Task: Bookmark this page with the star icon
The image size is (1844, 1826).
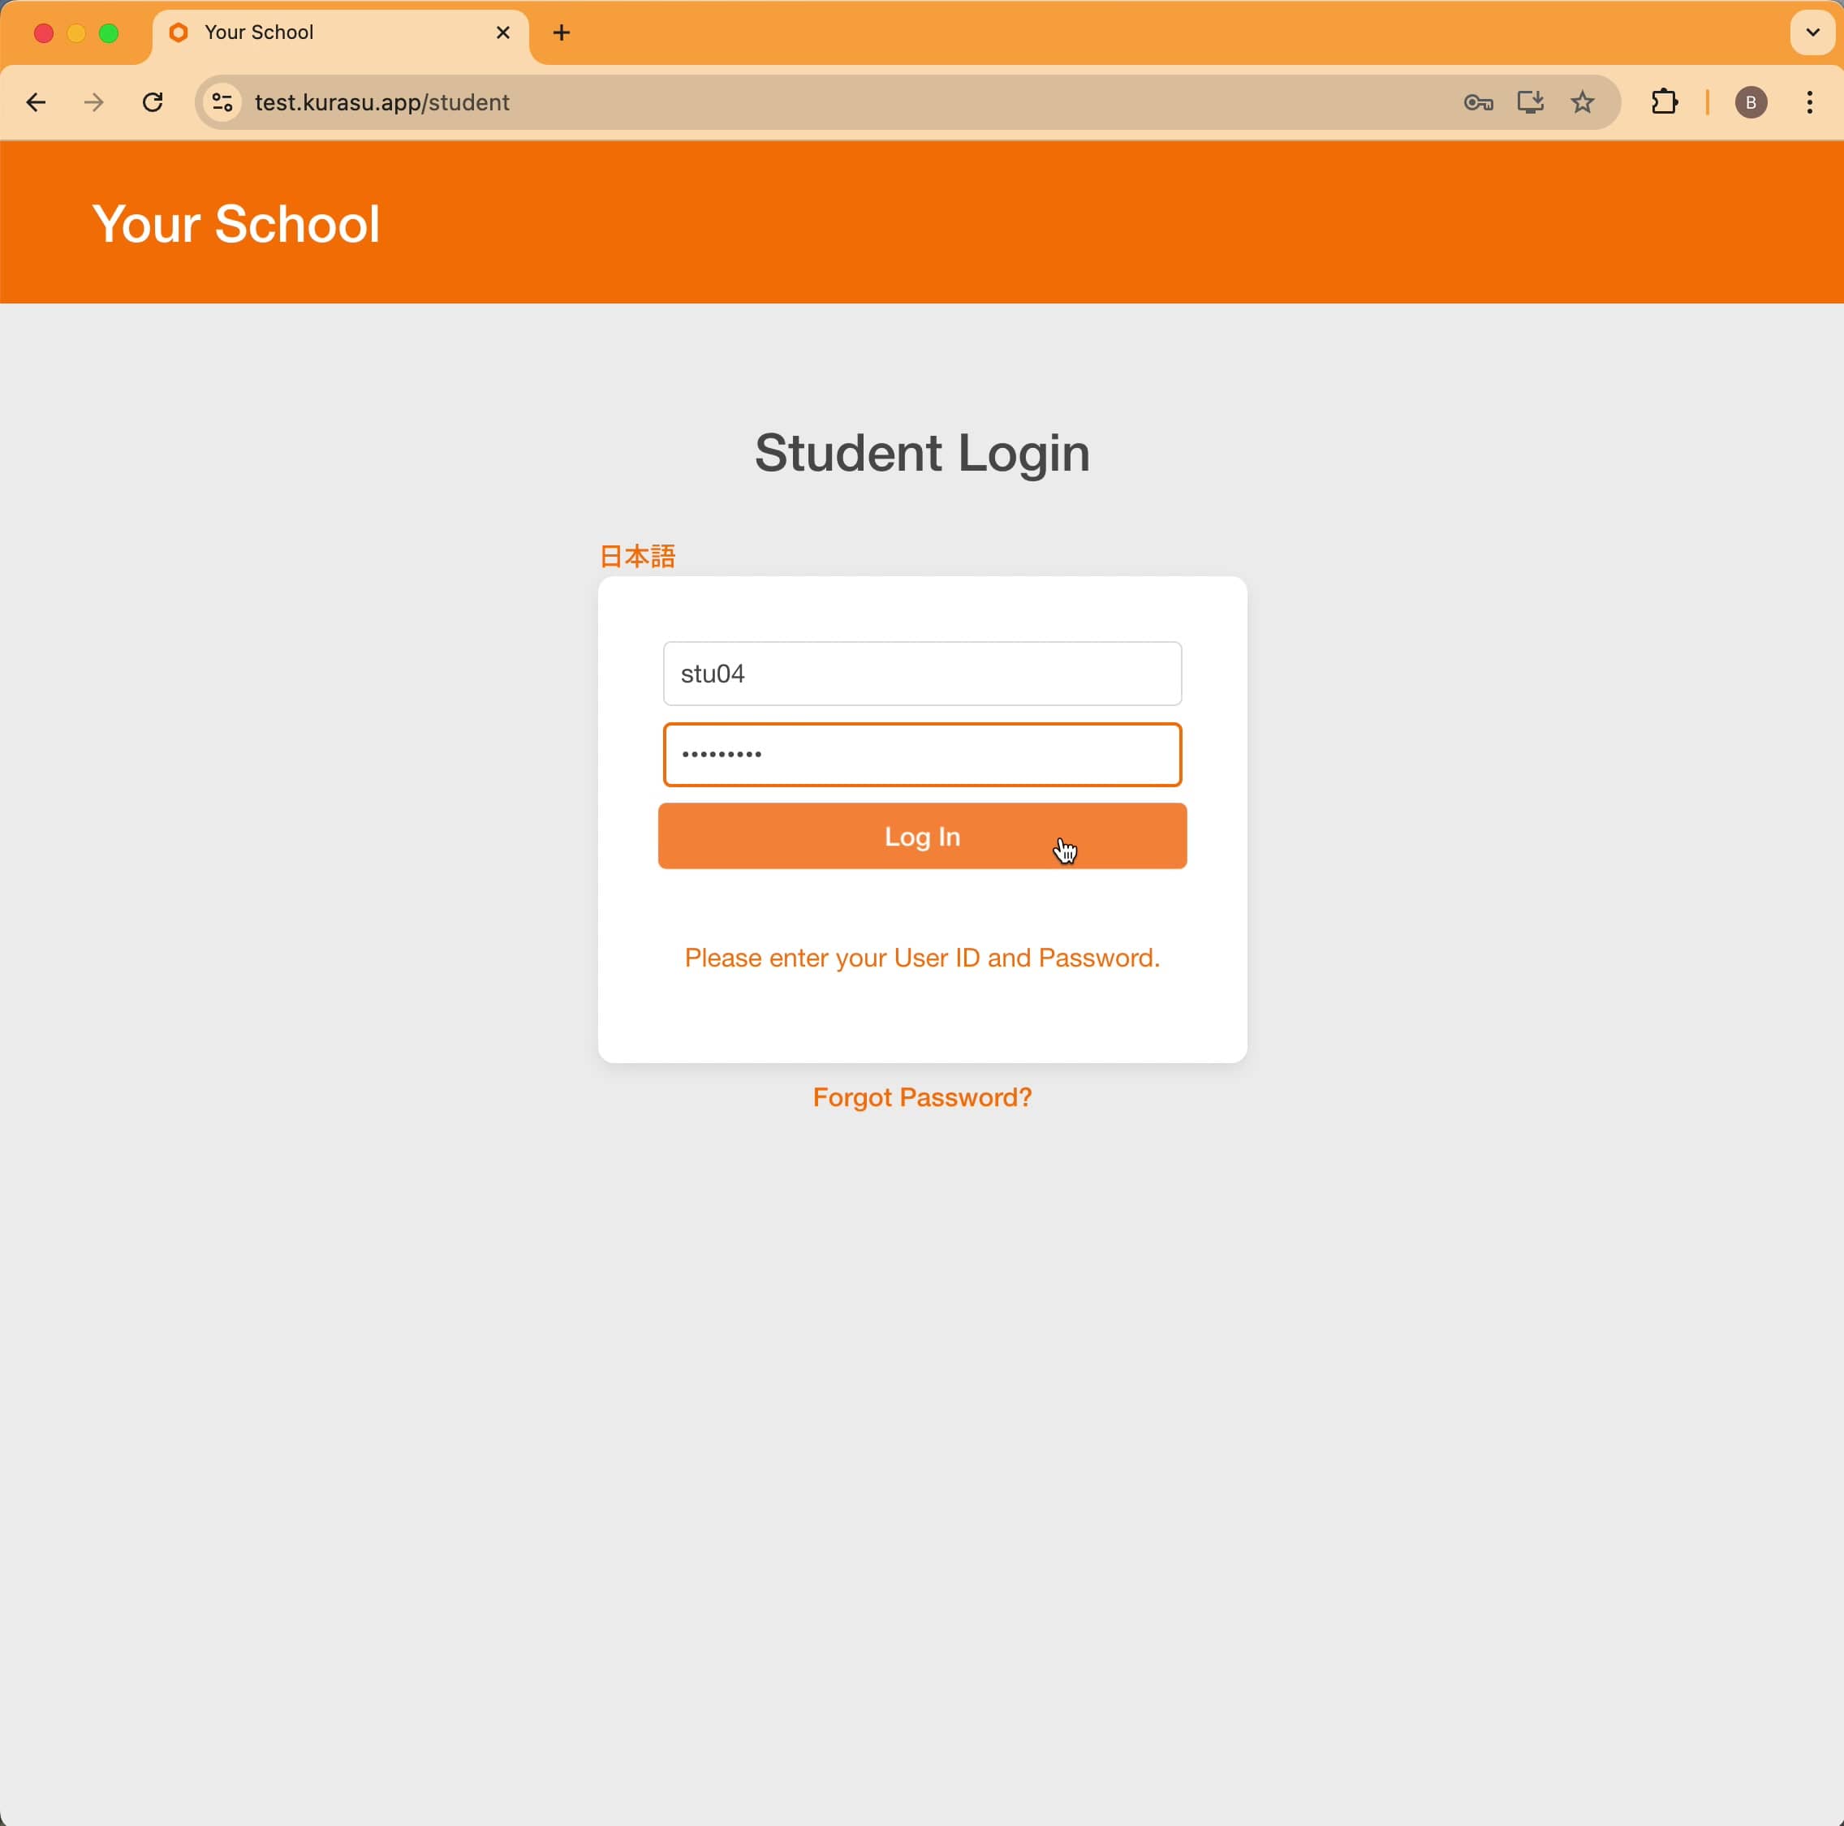Action: coord(1583,102)
